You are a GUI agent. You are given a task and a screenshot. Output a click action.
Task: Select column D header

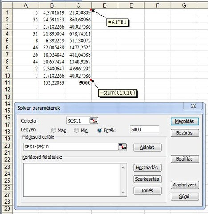pyautogui.click(x=105, y=5)
